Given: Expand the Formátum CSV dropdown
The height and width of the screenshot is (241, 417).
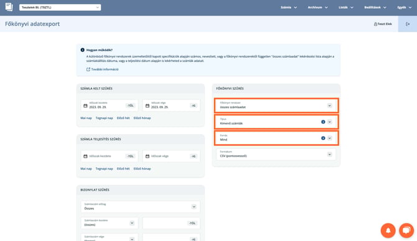Looking at the screenshot, I should tap(276, 154).
